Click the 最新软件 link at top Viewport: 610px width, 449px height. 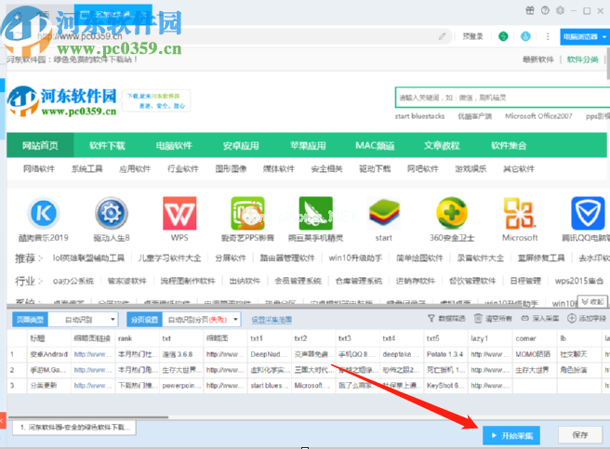tap(538, 59)
